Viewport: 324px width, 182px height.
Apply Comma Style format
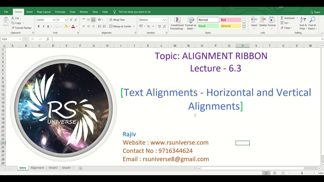[153, 26]
